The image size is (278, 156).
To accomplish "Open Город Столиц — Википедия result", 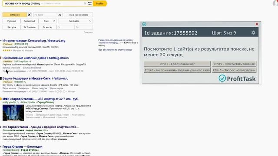I will 22,146.
